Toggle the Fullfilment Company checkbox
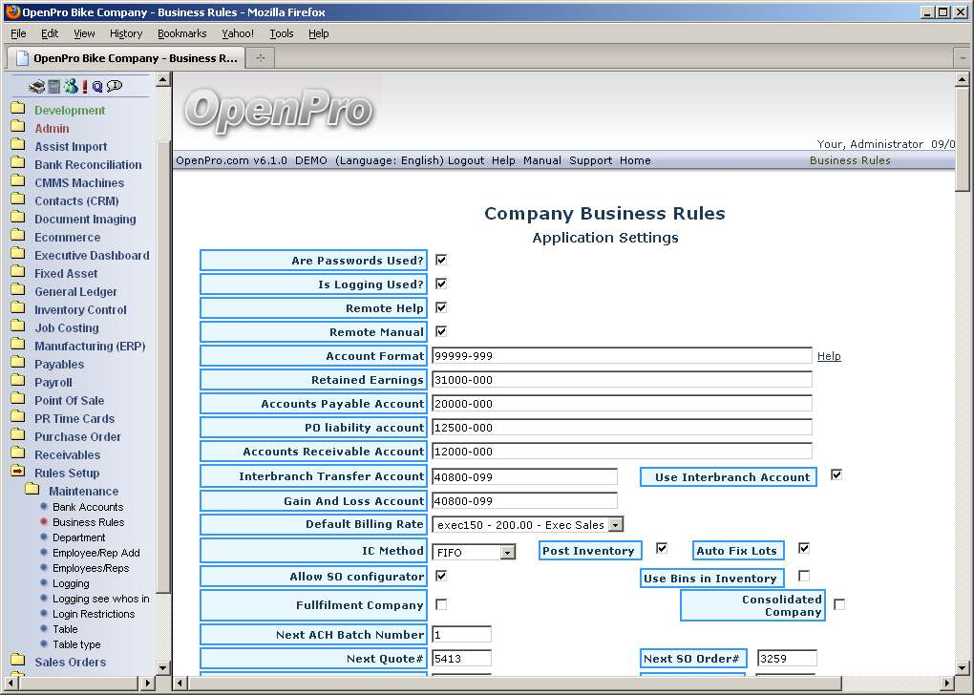 coord(441,604)
